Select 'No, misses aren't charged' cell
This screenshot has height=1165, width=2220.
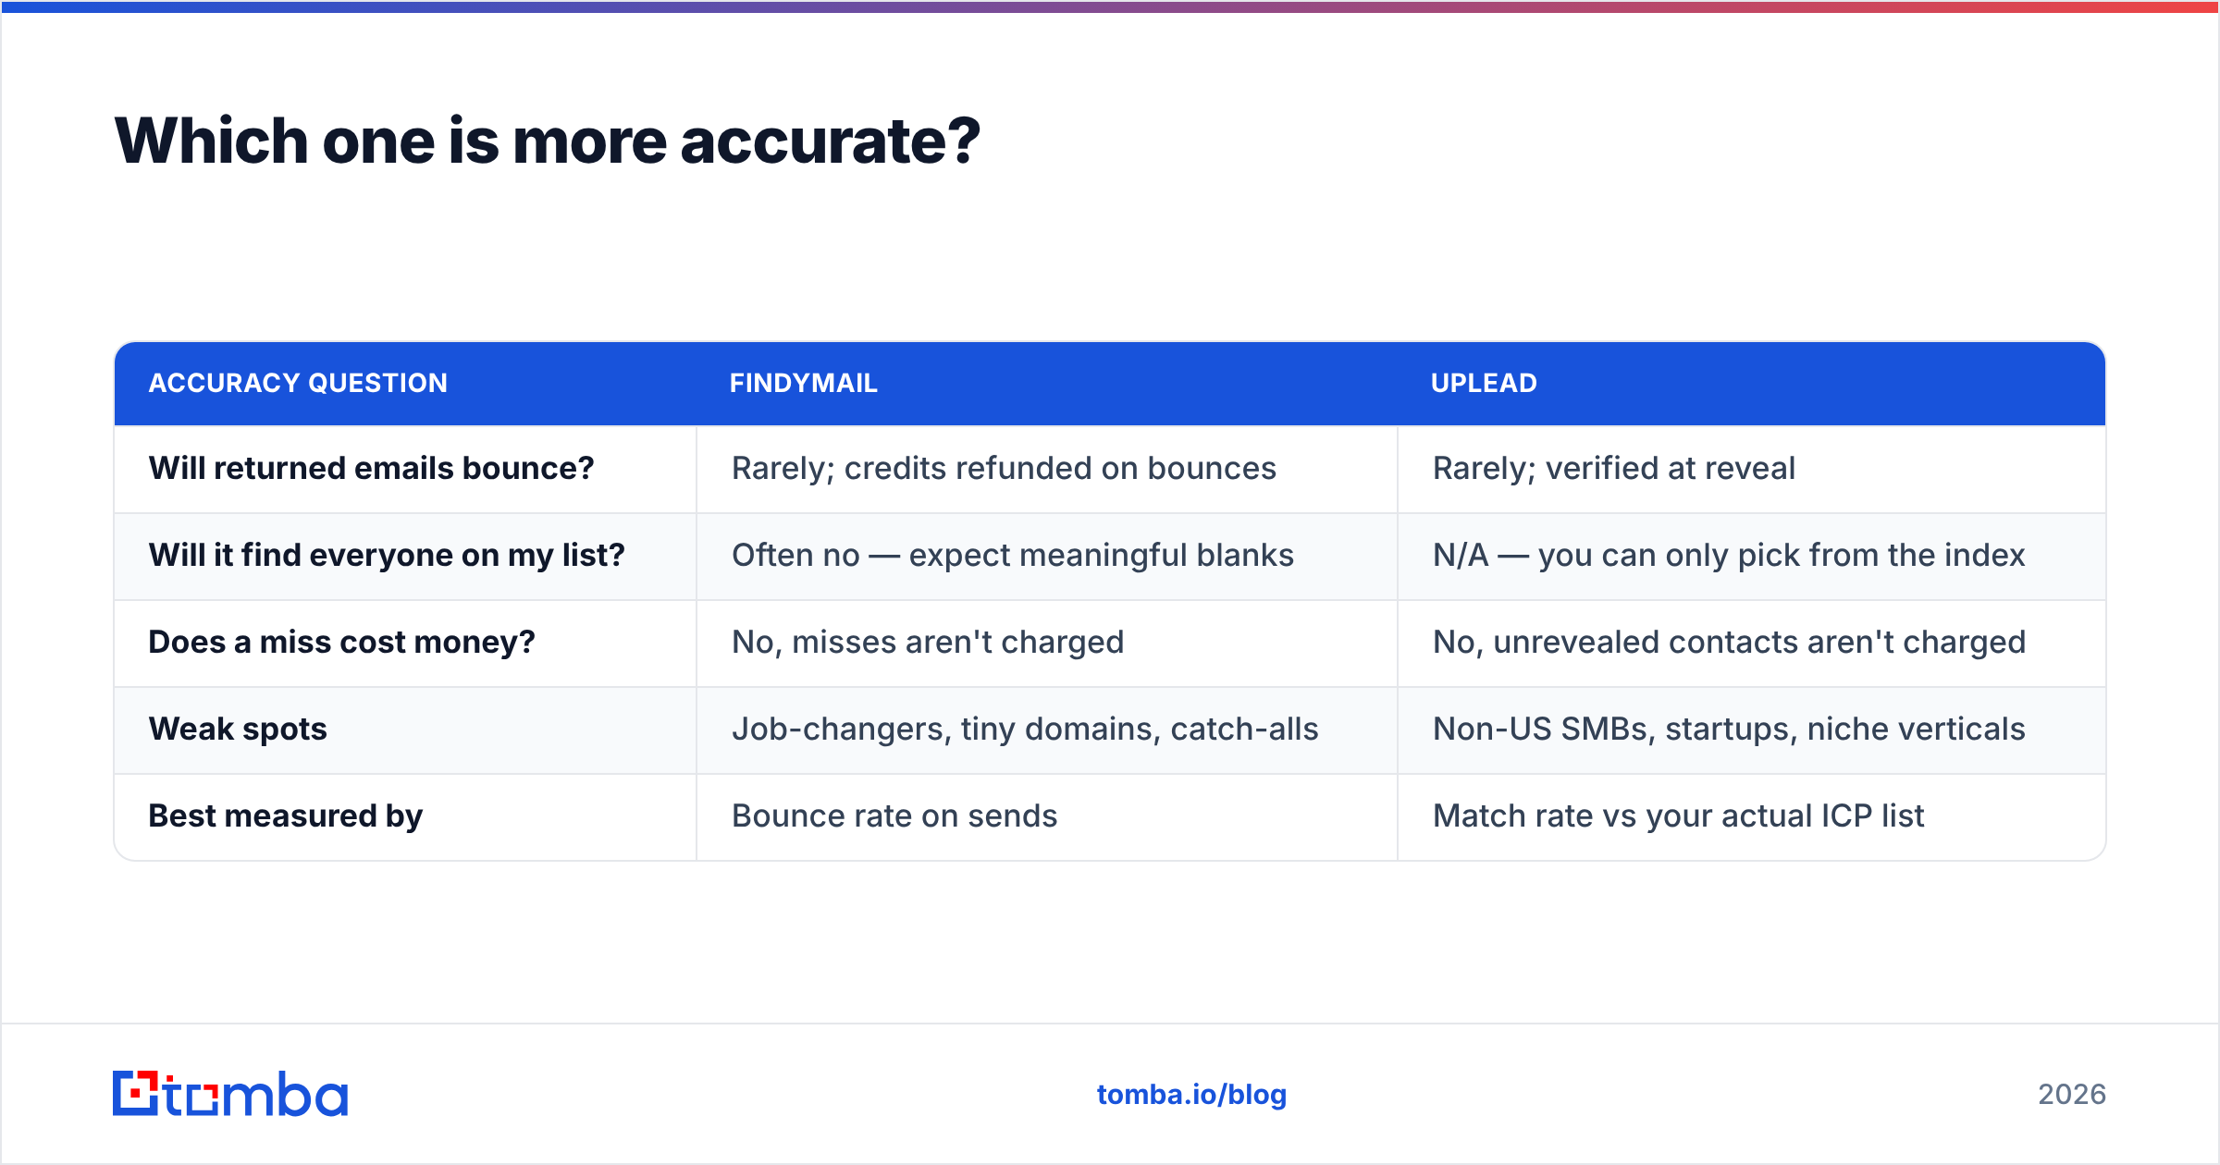[928, 643]
